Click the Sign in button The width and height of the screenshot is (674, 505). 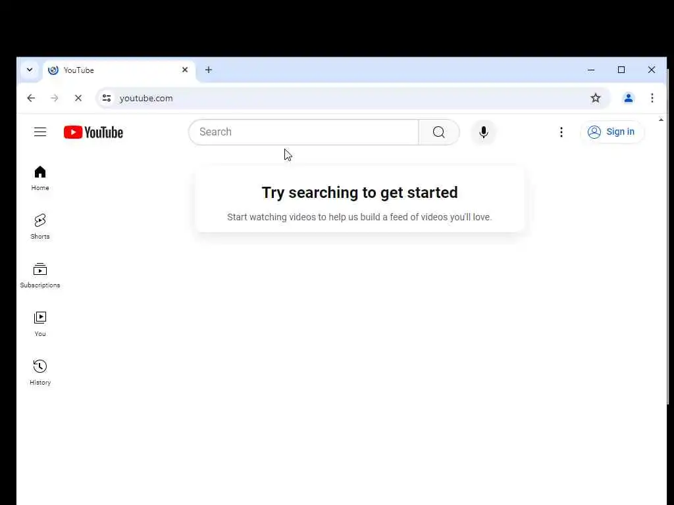[x=611, y=132]
